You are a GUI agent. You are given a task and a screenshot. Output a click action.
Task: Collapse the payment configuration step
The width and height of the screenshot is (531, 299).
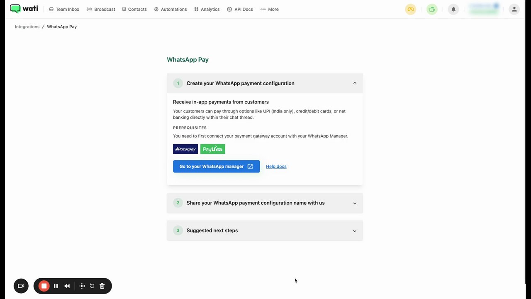(x=355, y=83)
